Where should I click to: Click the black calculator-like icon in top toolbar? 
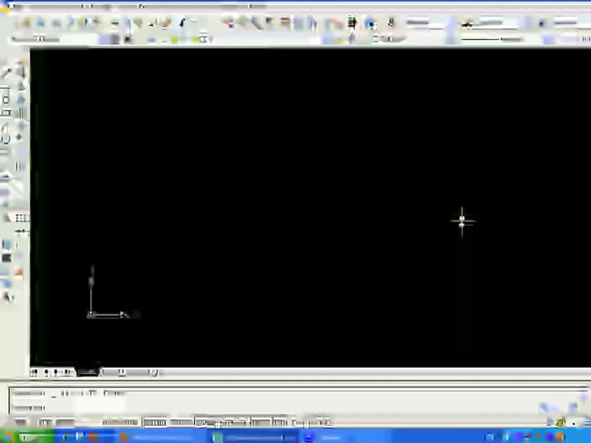pyautogui.click(x=352, y=23)
